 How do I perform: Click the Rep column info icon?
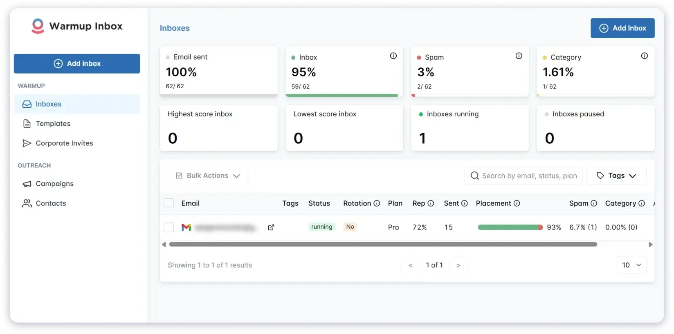pos(431,203)
